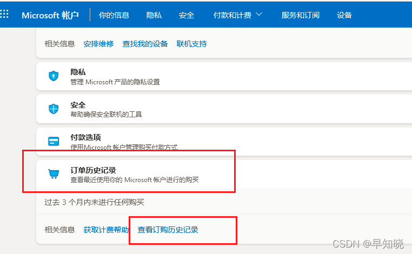Screen dimensions: 412x254
Task: Click the text 过去 3 个月内未进行任何购买
Action: 94,202
